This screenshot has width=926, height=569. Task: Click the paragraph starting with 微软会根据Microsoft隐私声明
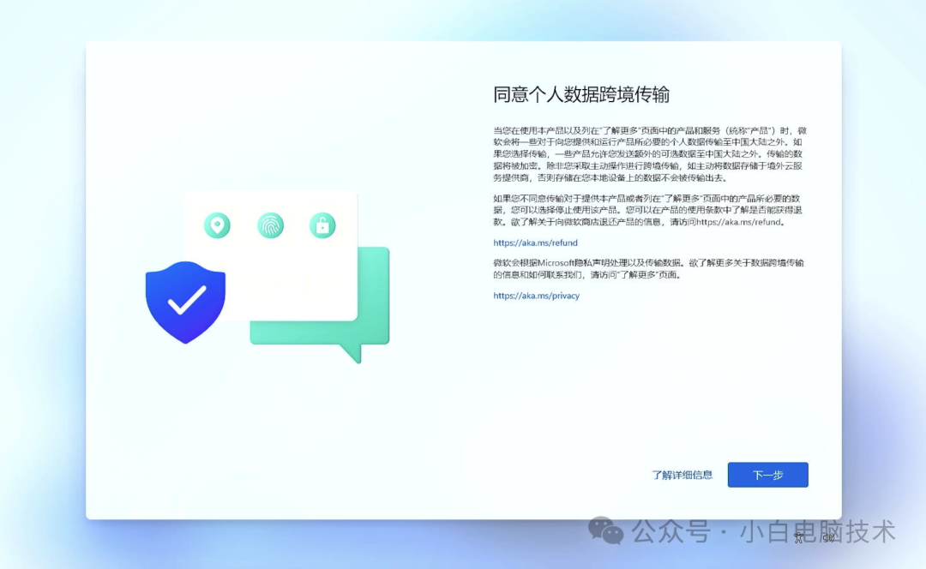[649, 268]
